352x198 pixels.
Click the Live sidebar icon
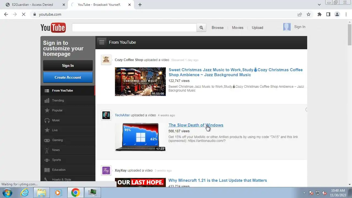point(47,130)
